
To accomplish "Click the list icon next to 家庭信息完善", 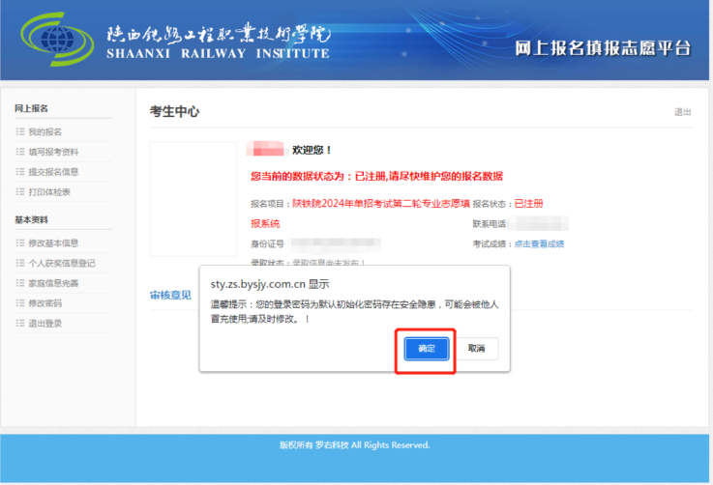I will [x=19, y=283].
